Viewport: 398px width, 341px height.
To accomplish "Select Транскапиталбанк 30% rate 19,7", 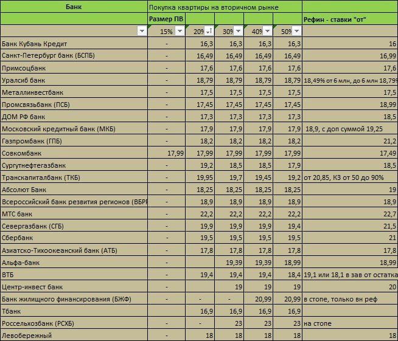I will (229, 177).
